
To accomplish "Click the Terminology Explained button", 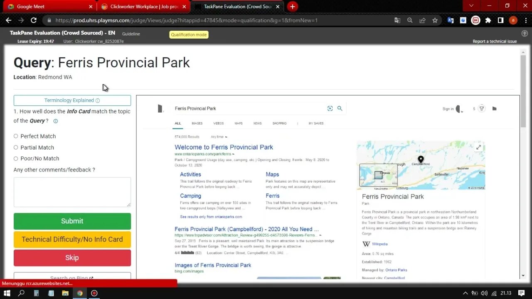I will [x=72, y=100].
